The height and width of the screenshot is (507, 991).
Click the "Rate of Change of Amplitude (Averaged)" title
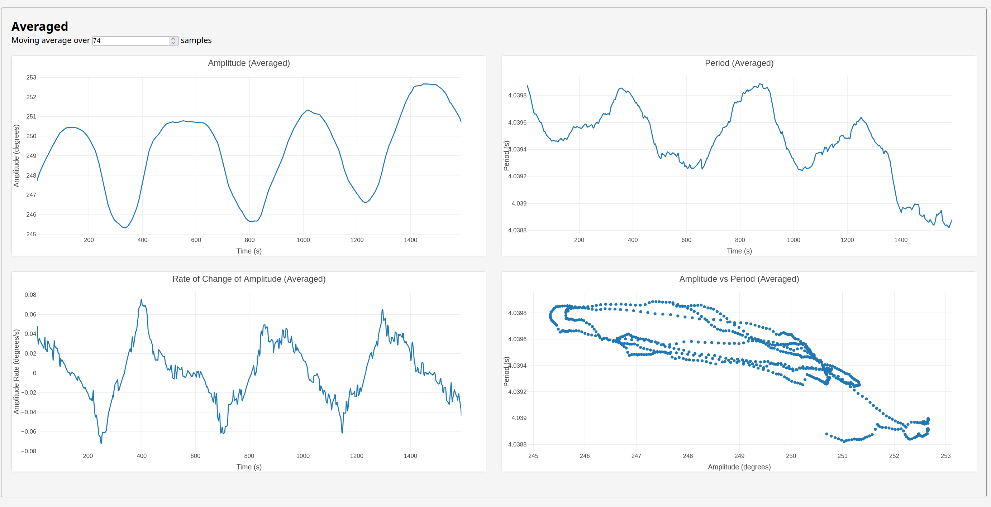coord(249,279)
